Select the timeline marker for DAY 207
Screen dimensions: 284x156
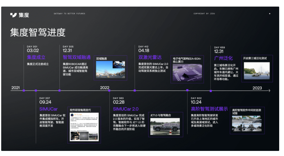click(36, 91)
